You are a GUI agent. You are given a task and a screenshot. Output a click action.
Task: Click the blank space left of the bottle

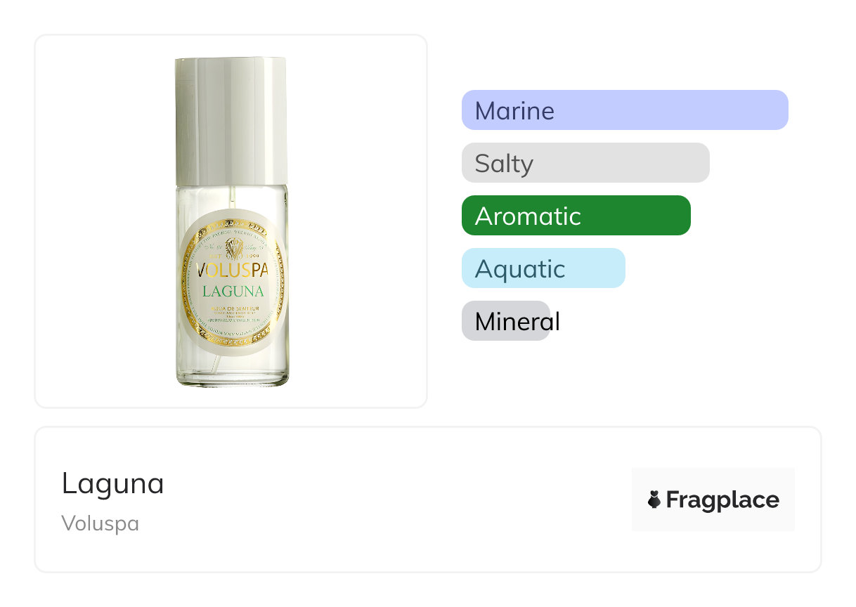tap(105, 221)
